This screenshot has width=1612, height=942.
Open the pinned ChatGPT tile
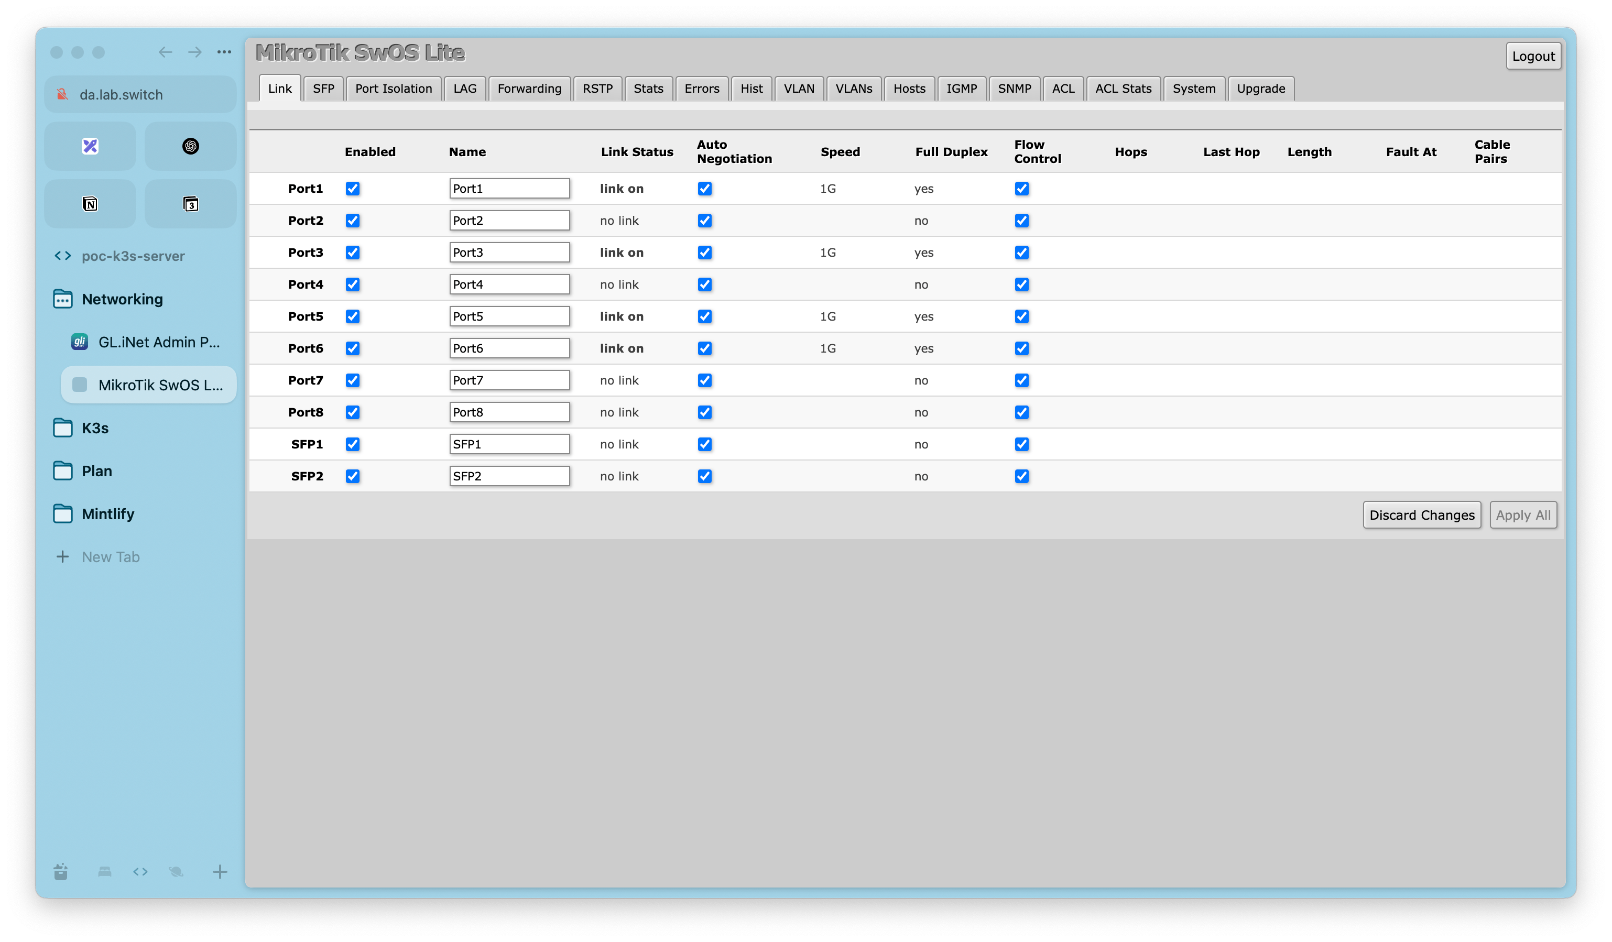click(191, 147)
